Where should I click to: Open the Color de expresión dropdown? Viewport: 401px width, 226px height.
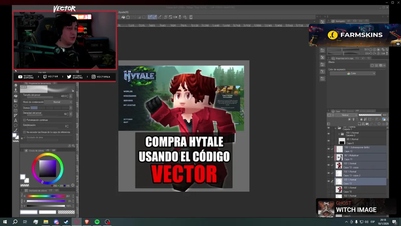pos(353,73)
